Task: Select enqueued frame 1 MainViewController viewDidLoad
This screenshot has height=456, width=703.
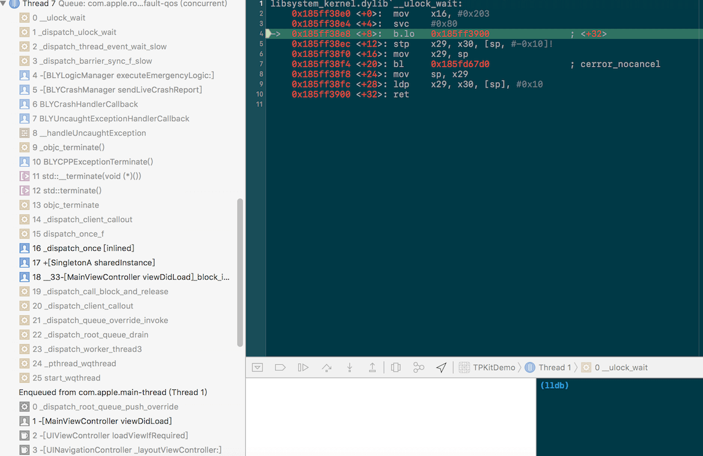Action: 102,421
